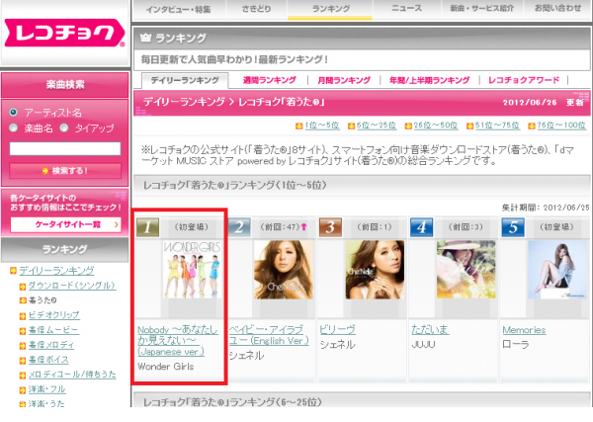Open 洋楽・フル sidebar link
This screenshot has width=593, height=422.
(46, 389)
